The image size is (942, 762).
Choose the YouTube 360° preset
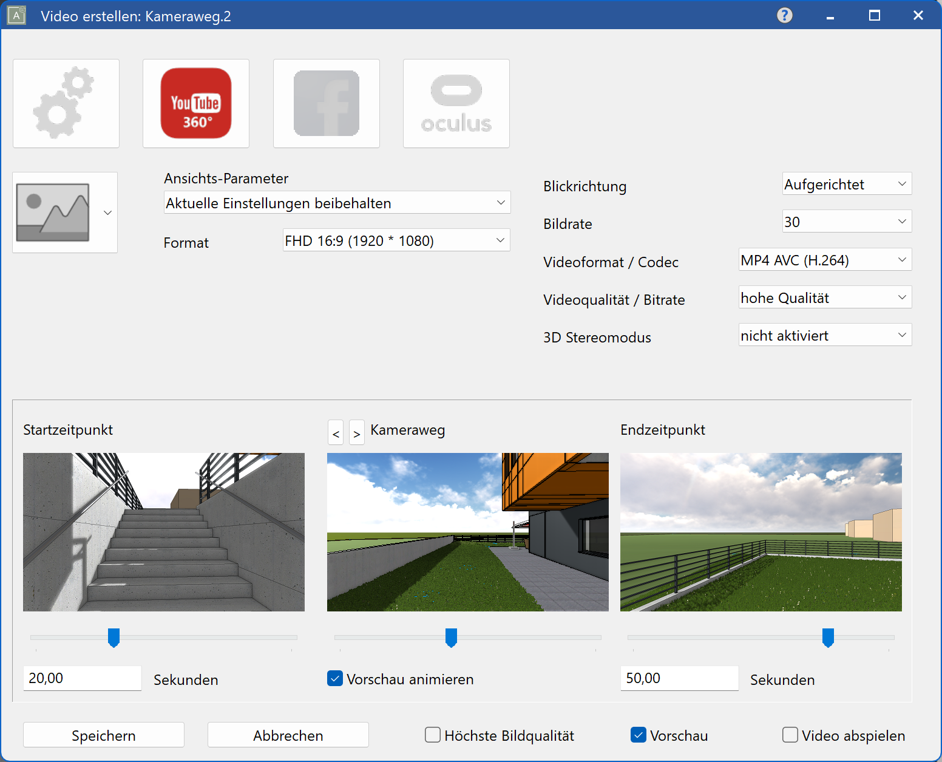pos(196,103)
